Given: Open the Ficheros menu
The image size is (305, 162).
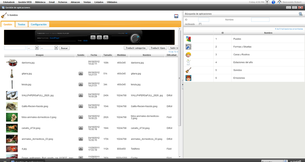Looking at the screenshot, I should coord(63,2).
